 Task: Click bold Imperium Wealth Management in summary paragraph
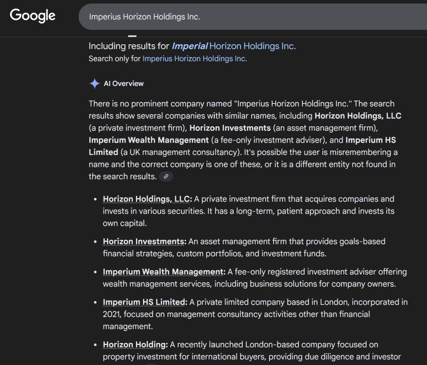click(149, 140)
